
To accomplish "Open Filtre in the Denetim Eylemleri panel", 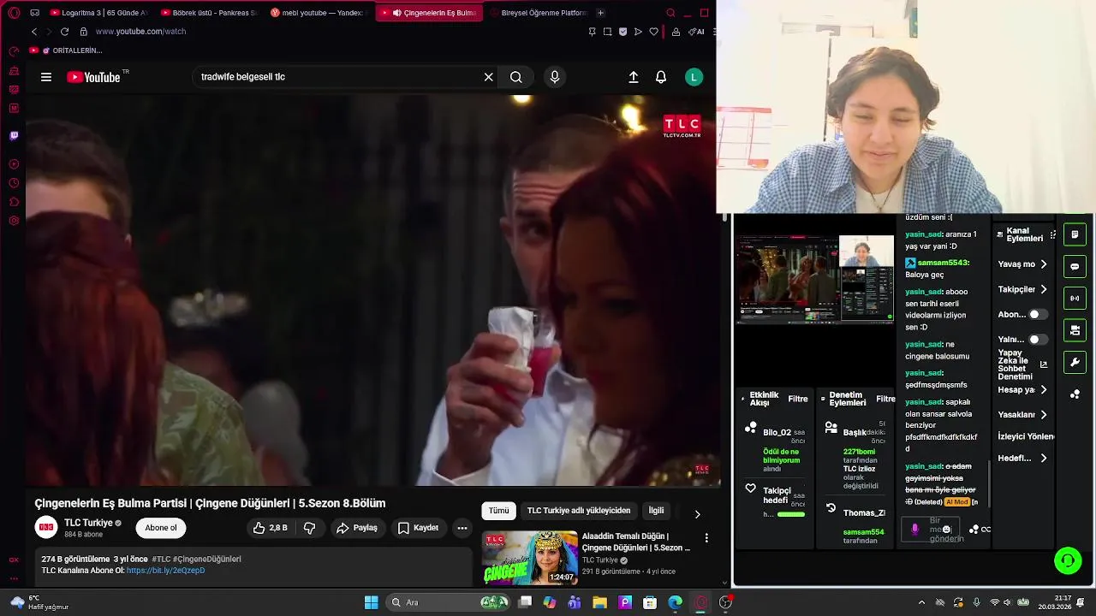I will (885, 399).
